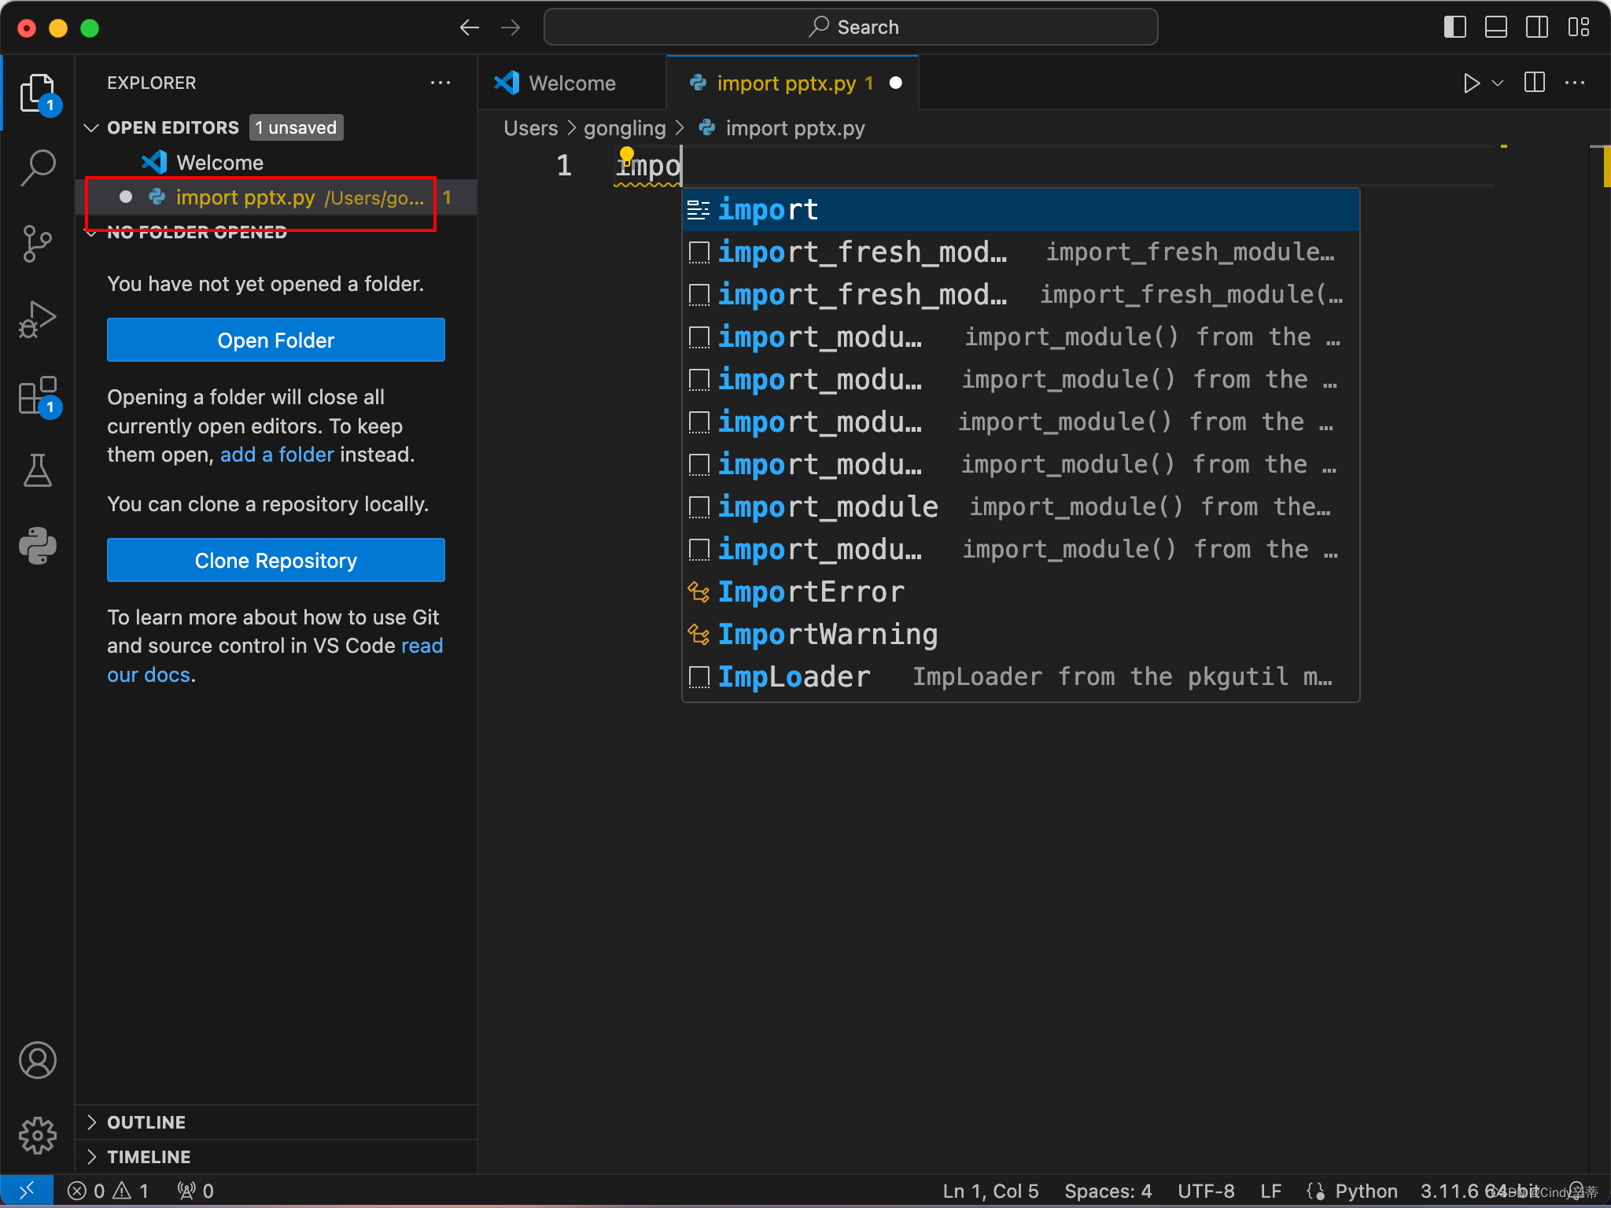This screenshot has width=1611, height=1208.
Task: Toggle split editor layout button
Action: click(x=1534, y=83)
